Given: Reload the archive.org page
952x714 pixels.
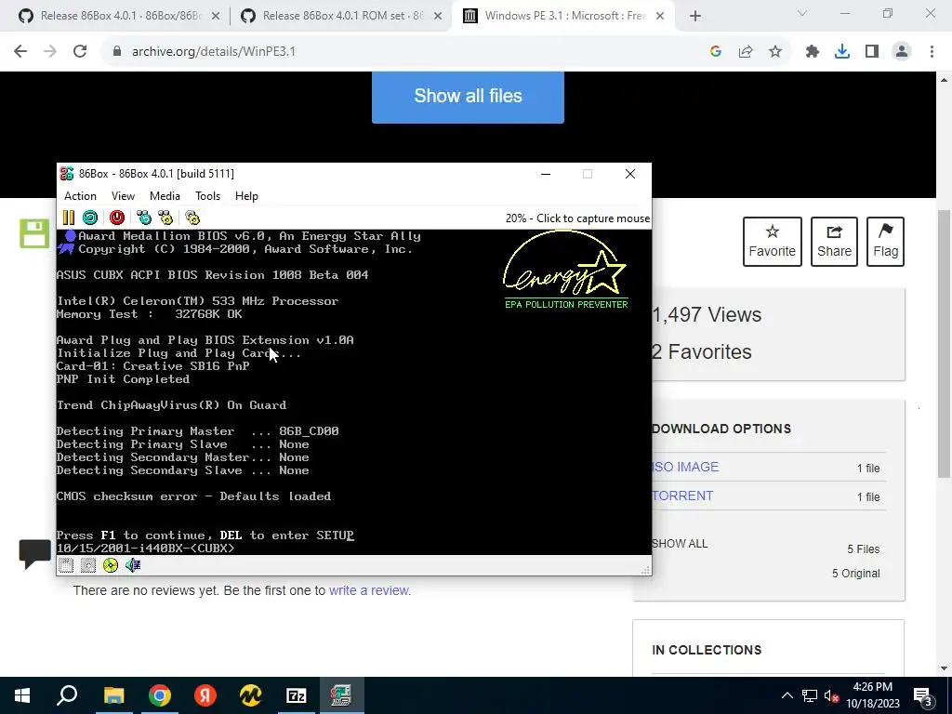Looking at the screenshot, I should pyautogui.click(x=80, y=52).
